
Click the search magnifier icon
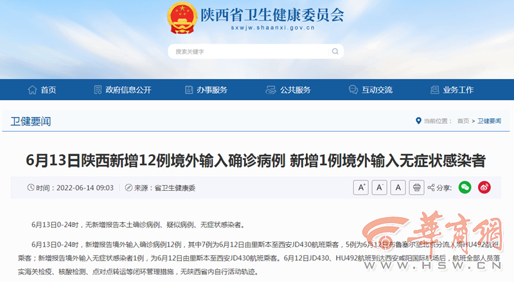pyautogui.click(x=335, y=51)
